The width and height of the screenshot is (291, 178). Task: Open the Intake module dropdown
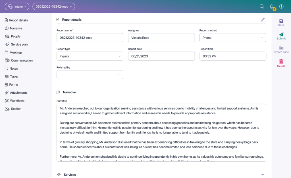point(17,7)
